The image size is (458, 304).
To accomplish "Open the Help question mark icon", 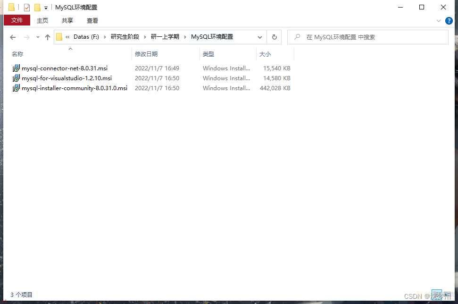I will click(449, 21).
